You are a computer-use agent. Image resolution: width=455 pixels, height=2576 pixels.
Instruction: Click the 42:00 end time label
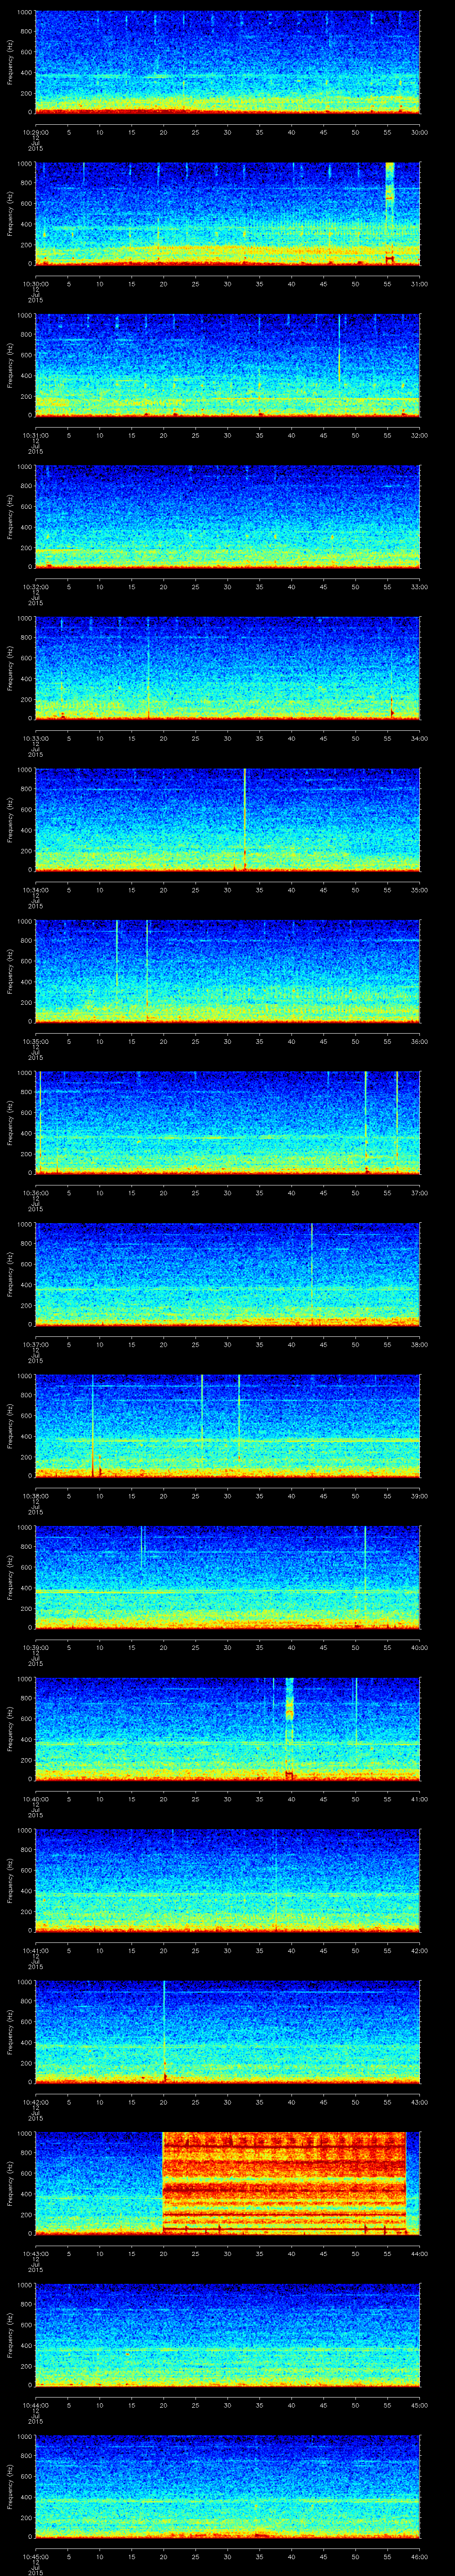point(419,1950)
